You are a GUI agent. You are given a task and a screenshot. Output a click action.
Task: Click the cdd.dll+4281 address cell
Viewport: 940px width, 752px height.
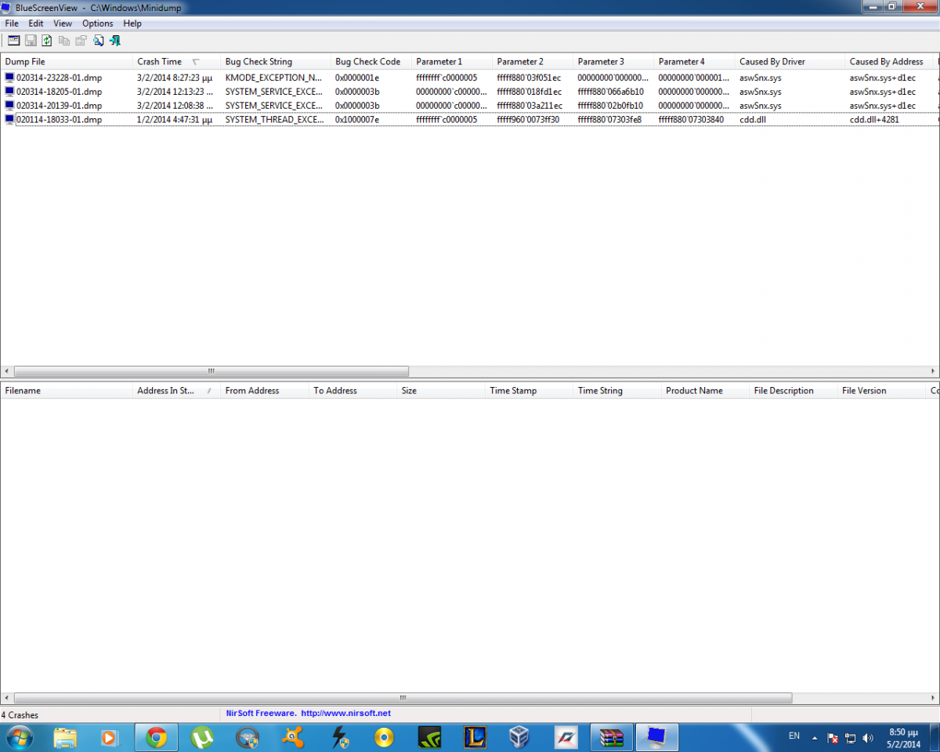point(874,119)
